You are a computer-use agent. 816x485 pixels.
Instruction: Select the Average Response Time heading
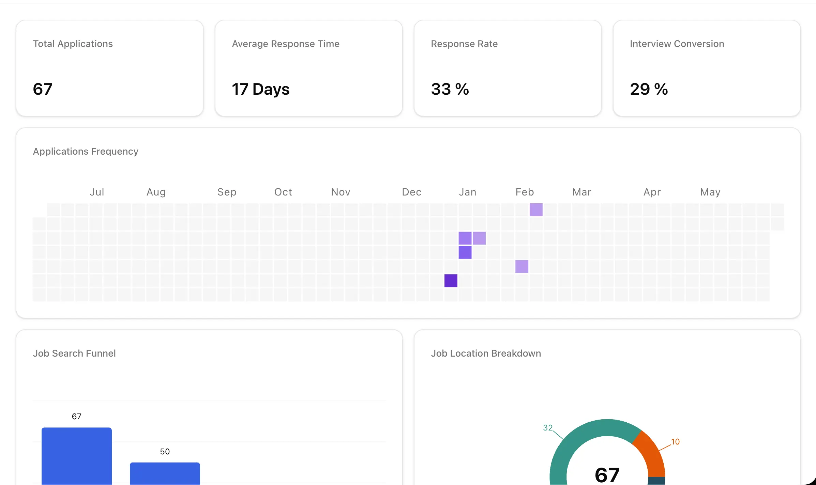click(286, 44)
